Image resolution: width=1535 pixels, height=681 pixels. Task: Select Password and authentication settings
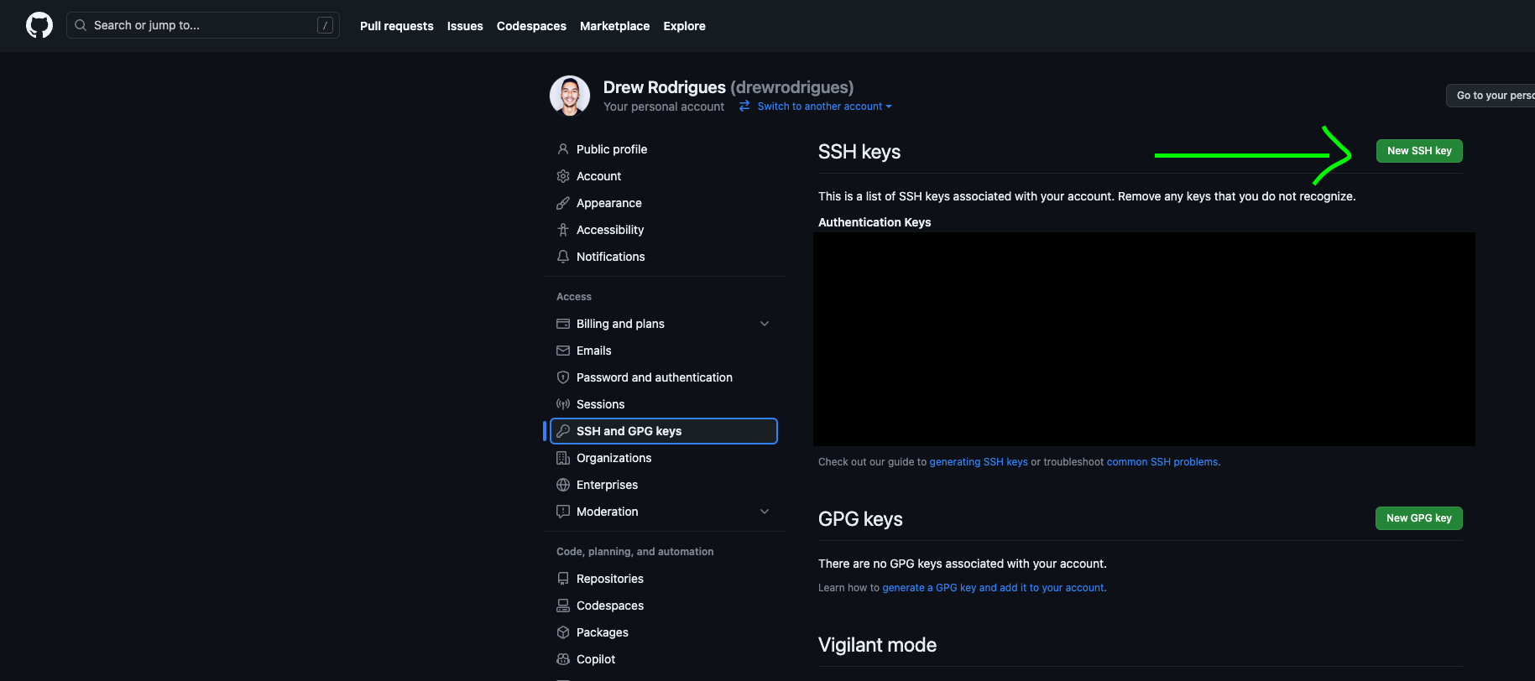654,377
